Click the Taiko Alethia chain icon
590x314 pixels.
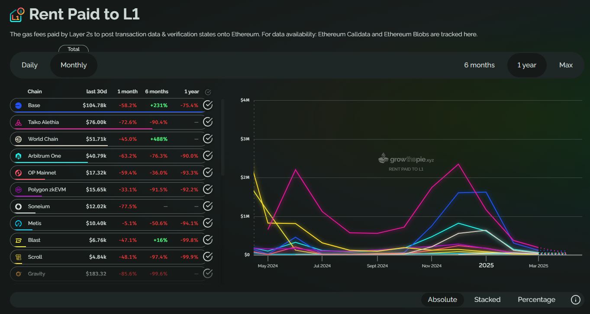click(18, 122)
